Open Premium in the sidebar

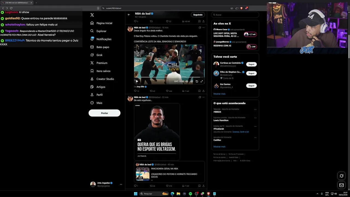(99, 63)
